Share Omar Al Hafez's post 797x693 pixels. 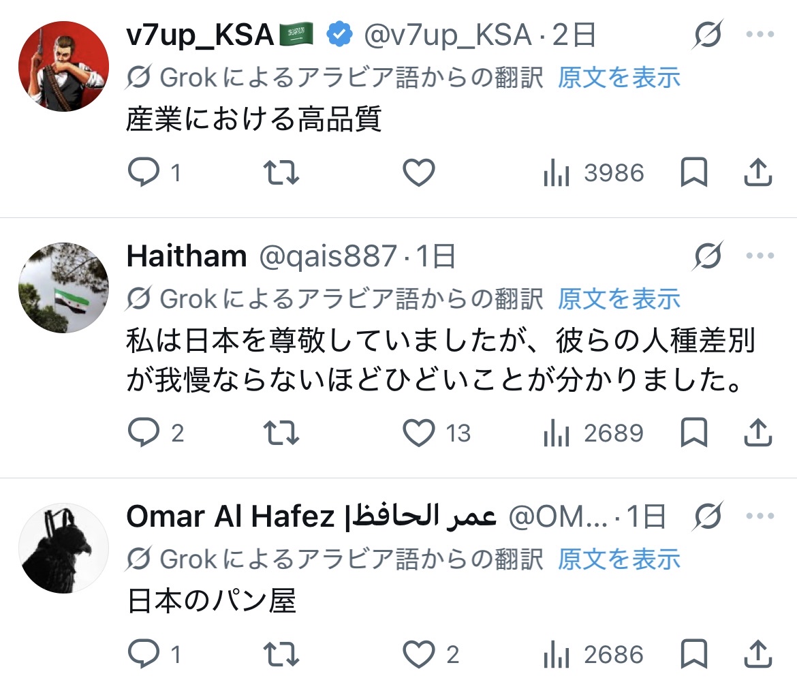(757, 655)
